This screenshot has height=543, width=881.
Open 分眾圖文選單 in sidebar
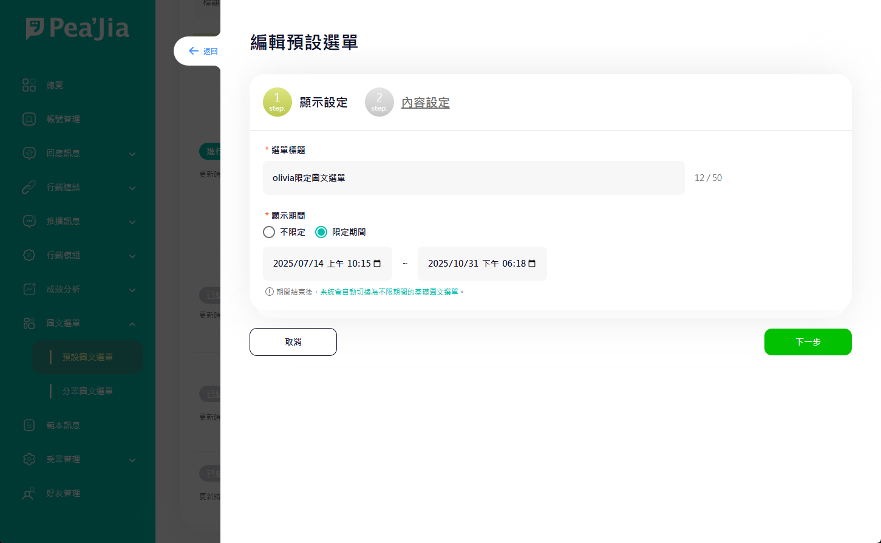pos(87,391)
